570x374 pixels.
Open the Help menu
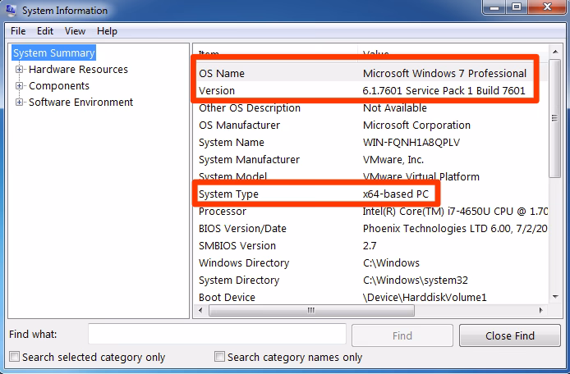107,31
